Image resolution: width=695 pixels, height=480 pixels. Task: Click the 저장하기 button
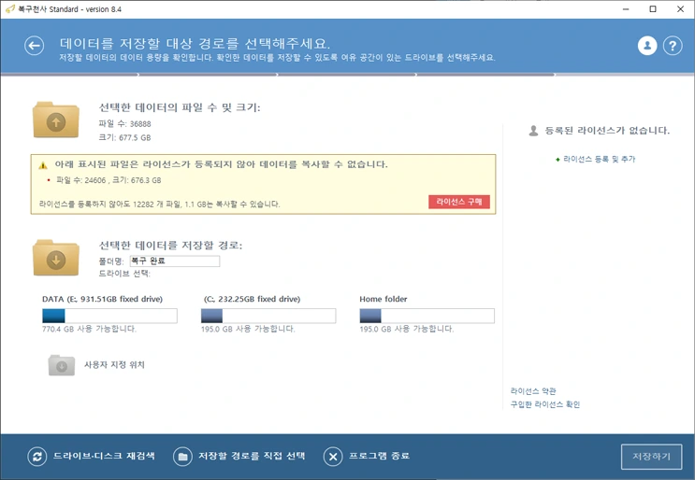click(651, 457)
